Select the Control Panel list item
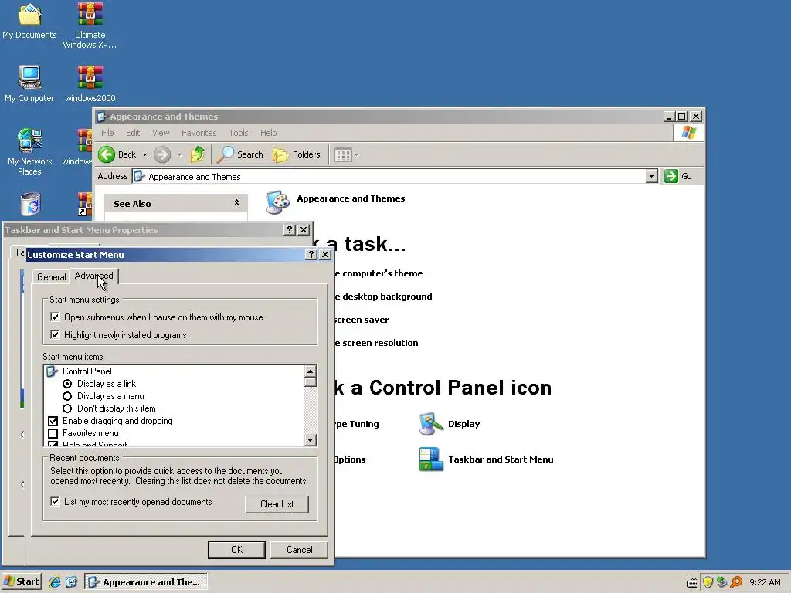 tap(87, 371)
